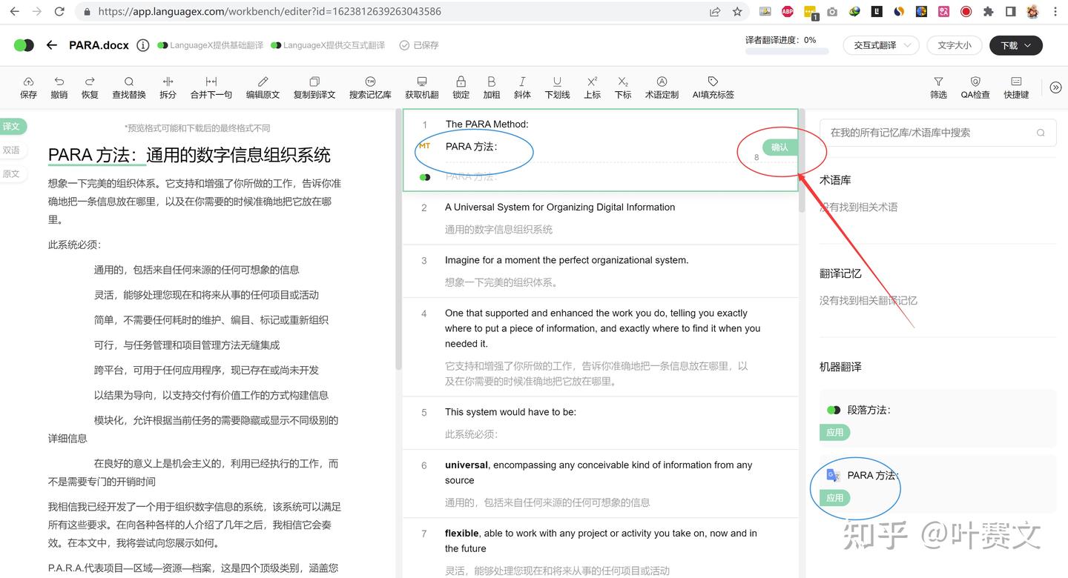Click the 确认 confirm button on segment 1

click(x=779, y=147)
